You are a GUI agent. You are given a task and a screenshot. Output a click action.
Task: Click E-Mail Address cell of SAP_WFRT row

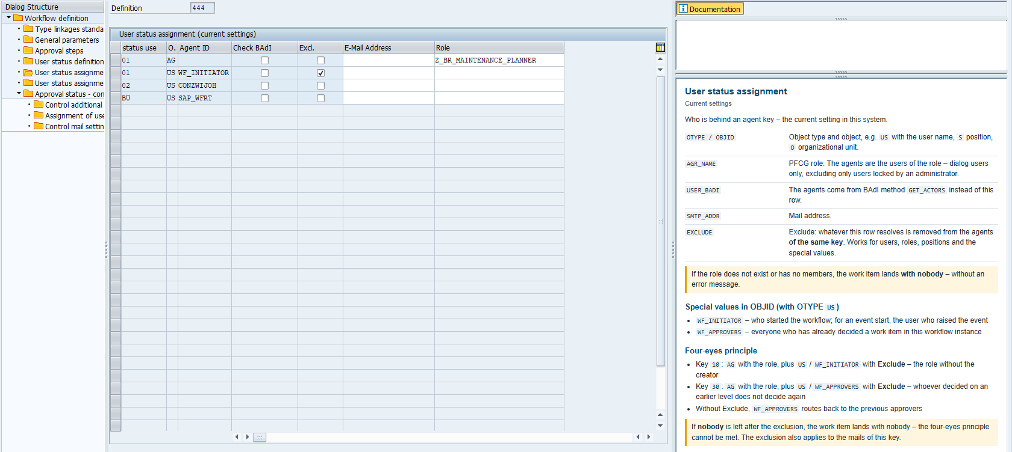389,98
